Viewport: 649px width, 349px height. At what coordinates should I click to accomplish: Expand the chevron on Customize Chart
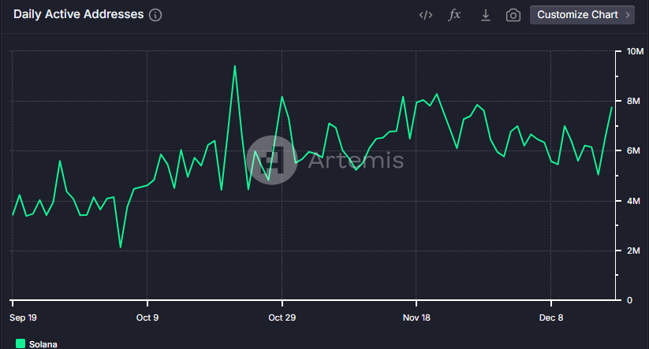628,15
